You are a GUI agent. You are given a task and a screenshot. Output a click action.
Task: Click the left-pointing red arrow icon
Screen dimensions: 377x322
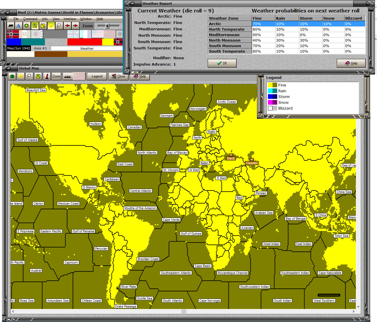click(67, 26)
